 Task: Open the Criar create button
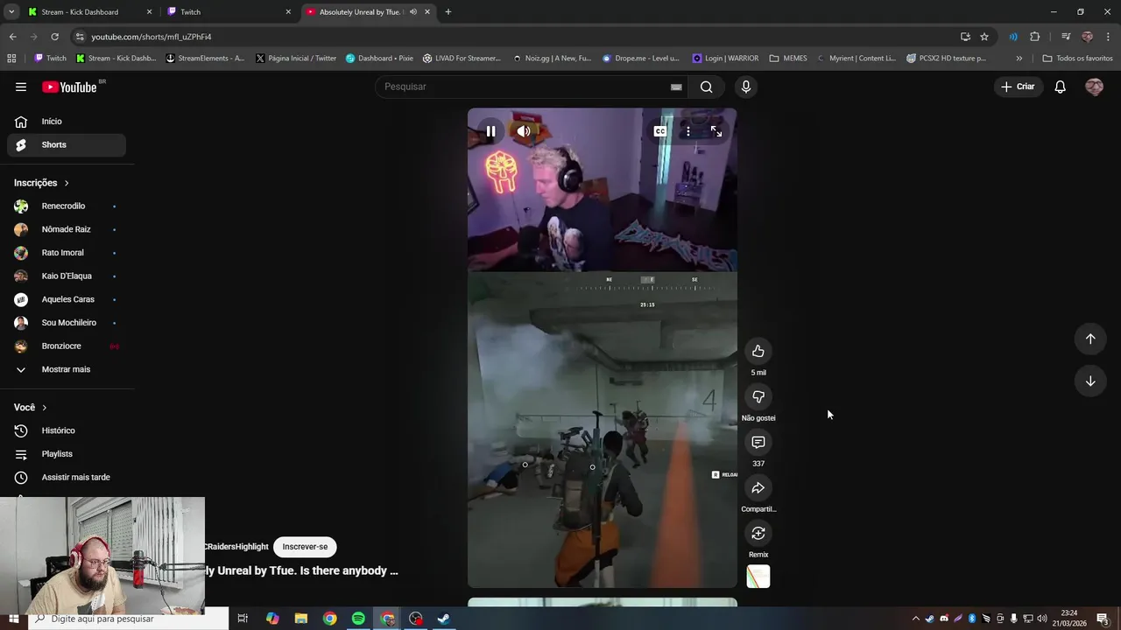click(1019, 87)
